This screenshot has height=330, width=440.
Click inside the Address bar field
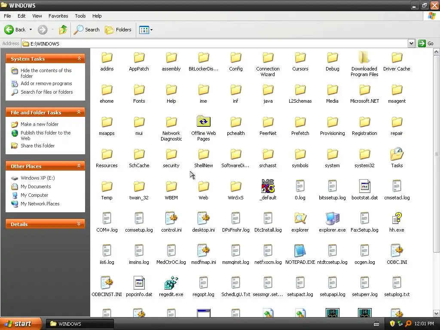coord(215,43)
